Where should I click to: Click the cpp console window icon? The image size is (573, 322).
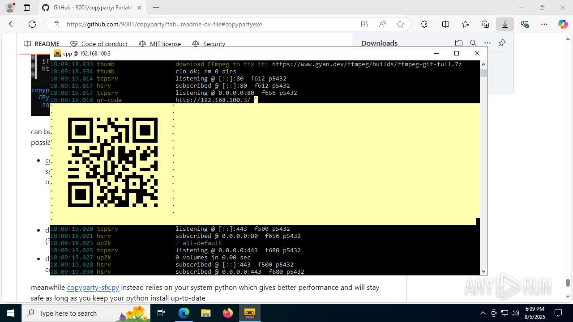57,53
